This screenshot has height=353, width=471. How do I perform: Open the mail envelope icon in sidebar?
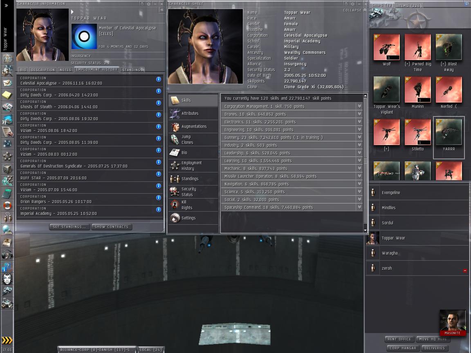pos(7,83)
